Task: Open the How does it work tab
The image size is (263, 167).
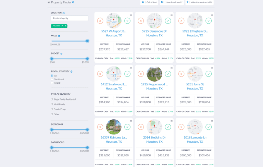Action: 172,2
